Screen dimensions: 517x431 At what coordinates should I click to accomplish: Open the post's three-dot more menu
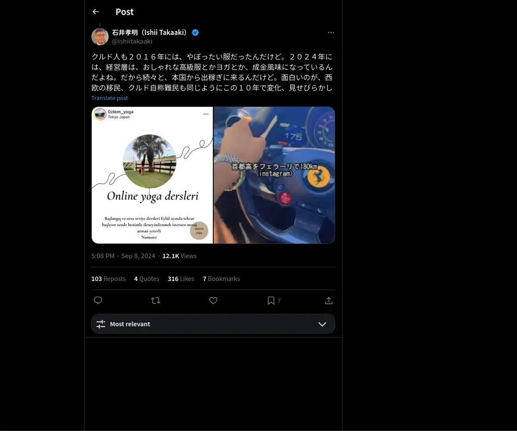331,33
